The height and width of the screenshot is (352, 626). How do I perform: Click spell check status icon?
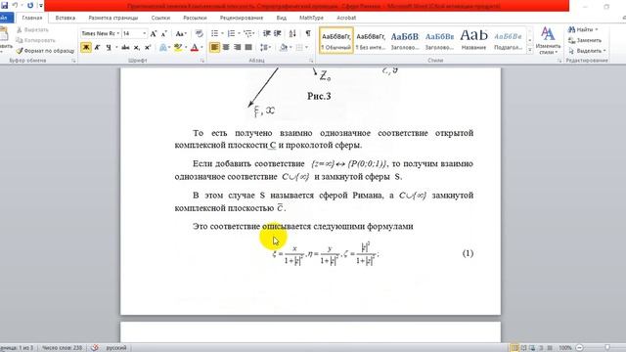pos(95,348)
